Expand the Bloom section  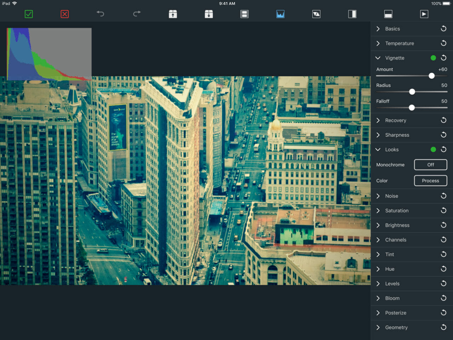click(x=378, y=298)
